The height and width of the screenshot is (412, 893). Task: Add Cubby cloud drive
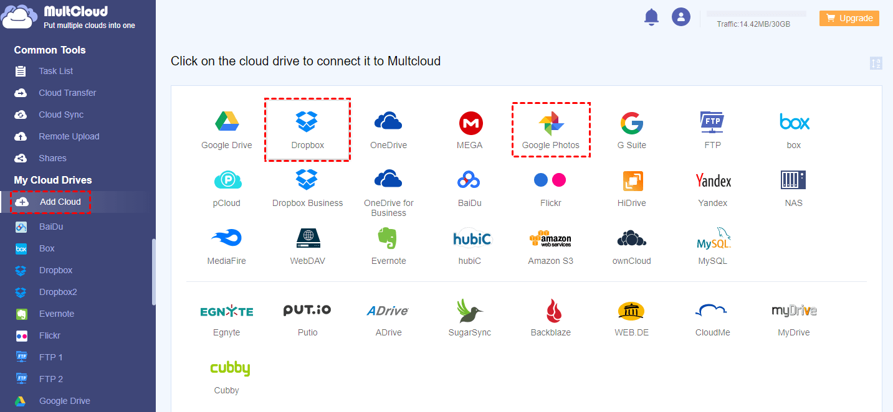point(230,368)
